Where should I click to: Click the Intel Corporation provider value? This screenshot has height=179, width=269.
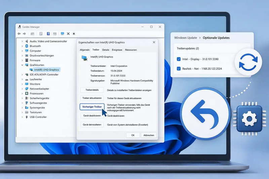tap(119, 66)
